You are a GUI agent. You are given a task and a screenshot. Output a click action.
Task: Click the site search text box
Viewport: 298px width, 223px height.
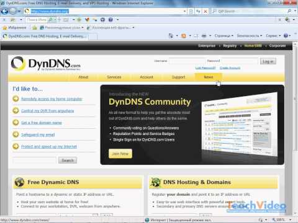34,160
